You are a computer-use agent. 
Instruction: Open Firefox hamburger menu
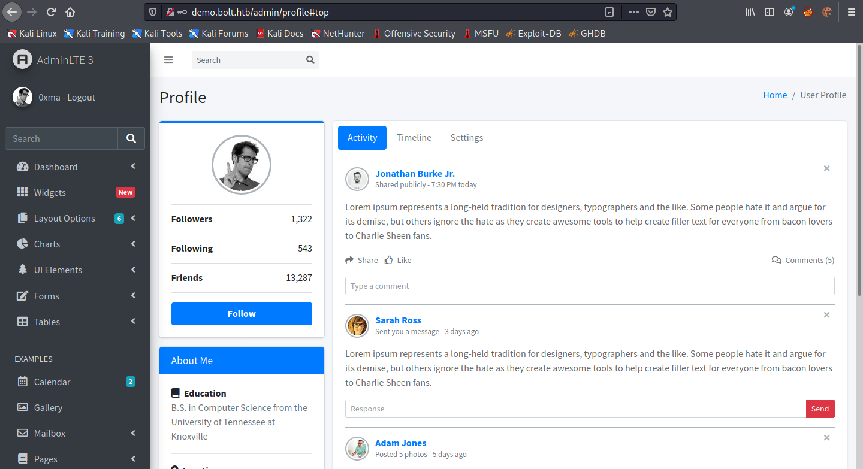coord(851,12)
